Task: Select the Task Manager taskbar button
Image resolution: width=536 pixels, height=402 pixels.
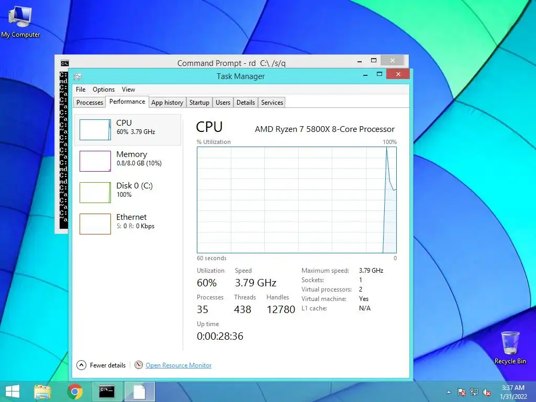Action: [x=139, y=392]
